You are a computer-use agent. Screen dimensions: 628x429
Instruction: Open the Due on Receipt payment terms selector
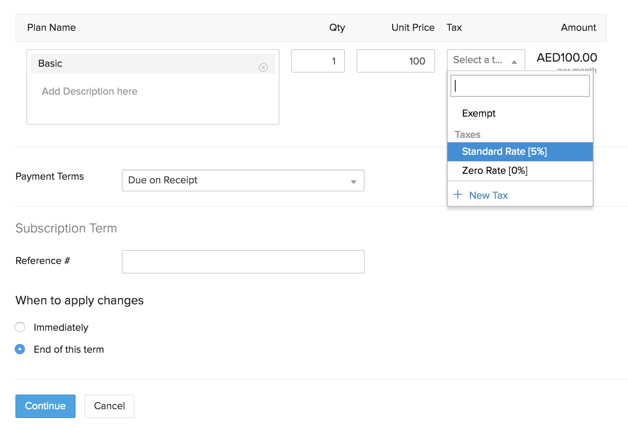pyautogui.click(x=243, y=180)
